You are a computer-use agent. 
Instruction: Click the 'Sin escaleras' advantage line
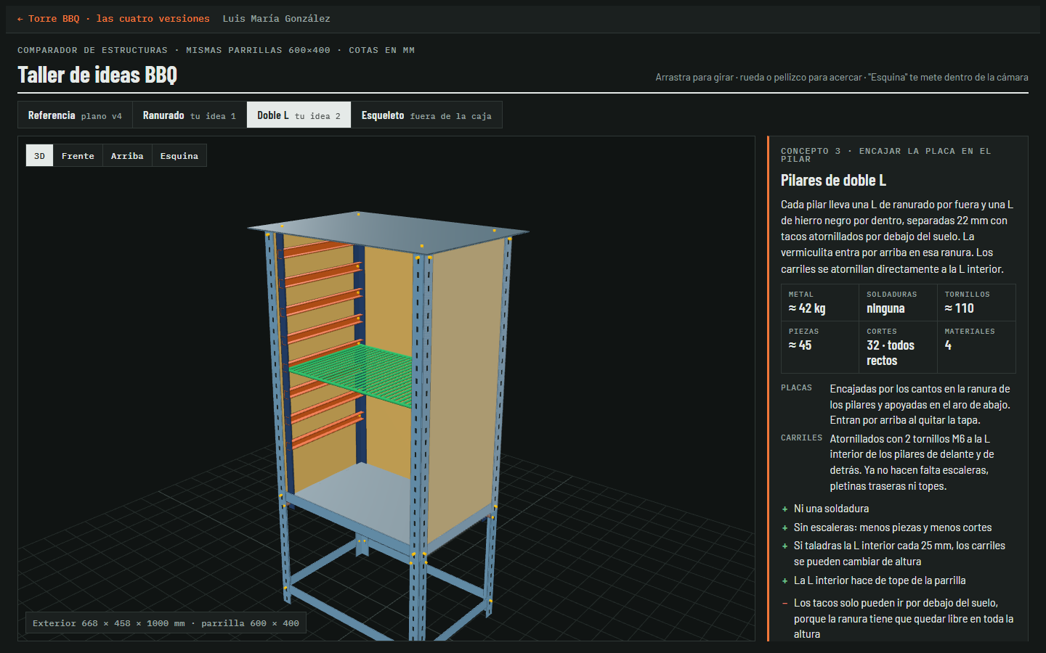[893, 527]
